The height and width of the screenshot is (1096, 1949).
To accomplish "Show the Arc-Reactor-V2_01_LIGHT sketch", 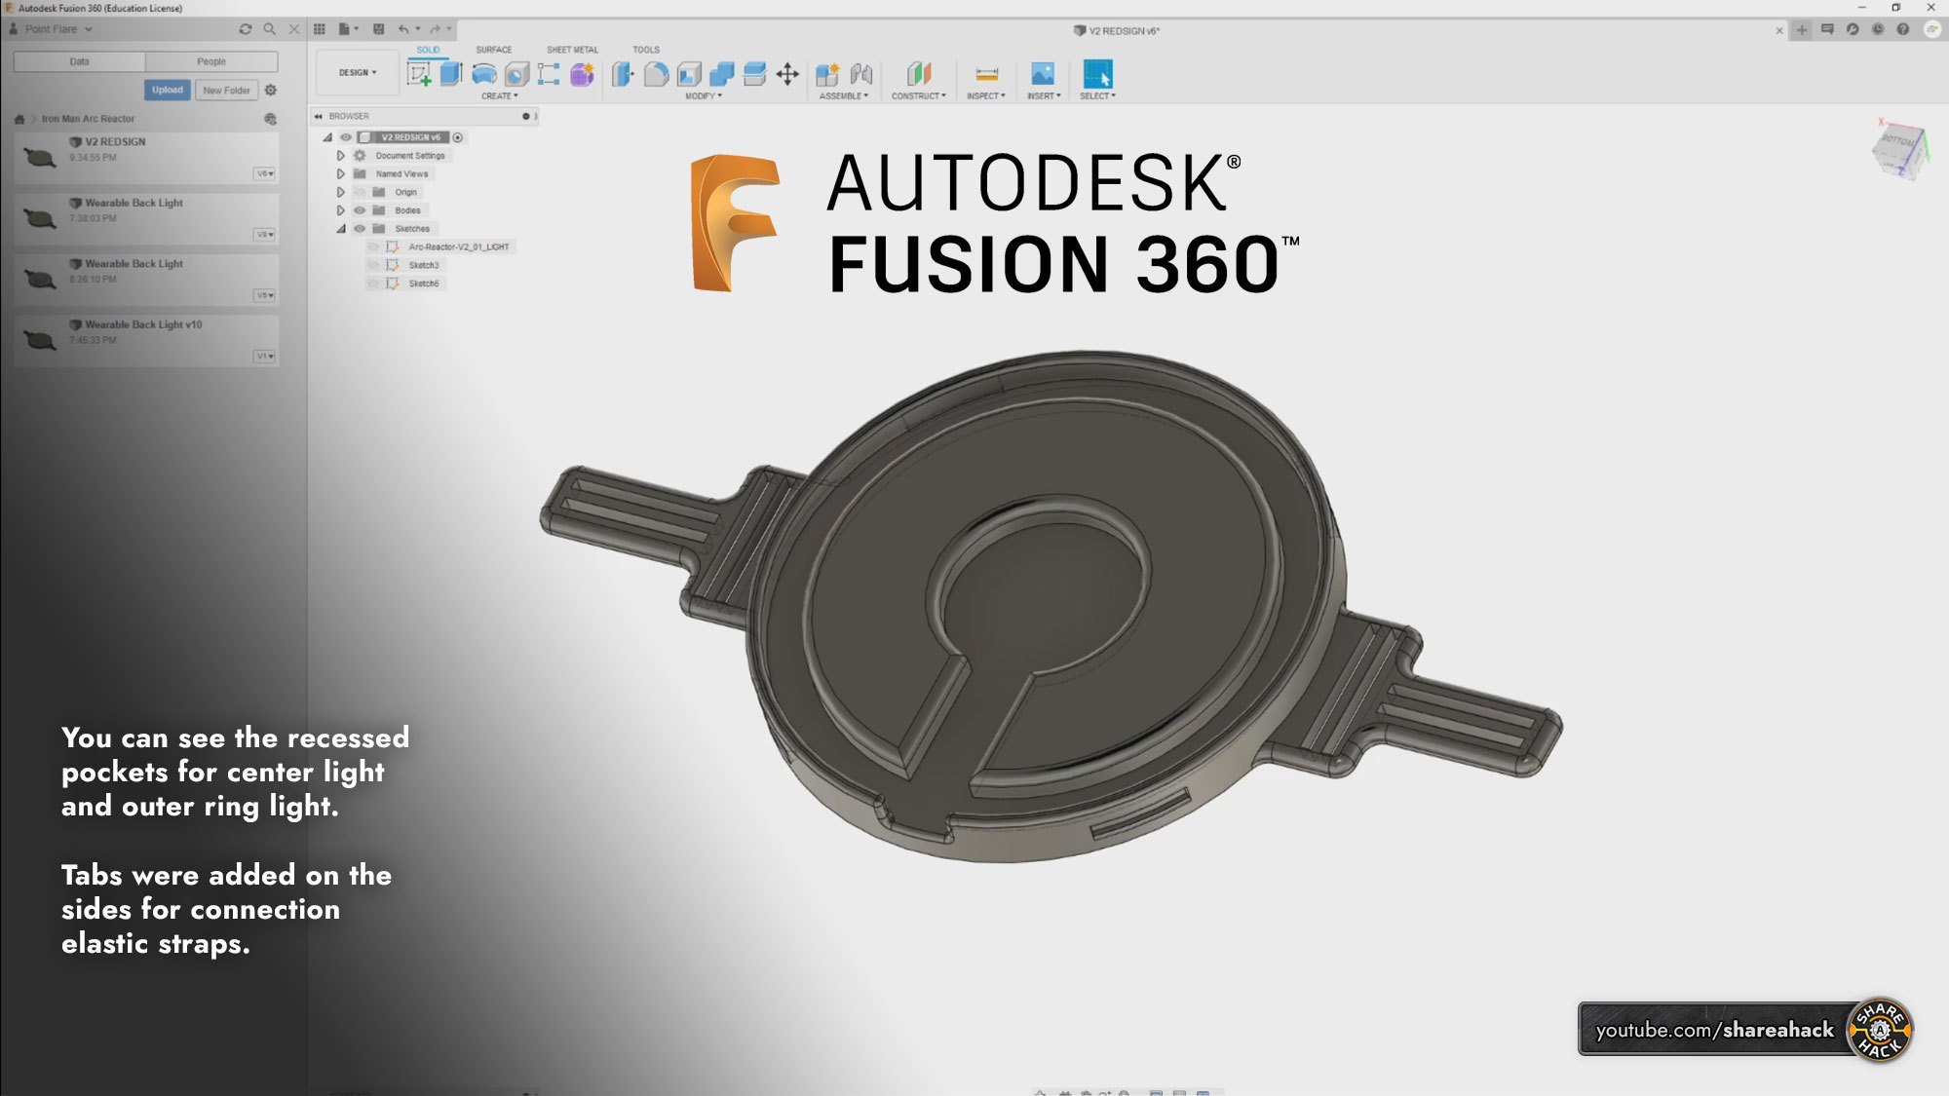I will tap(373, 247).
